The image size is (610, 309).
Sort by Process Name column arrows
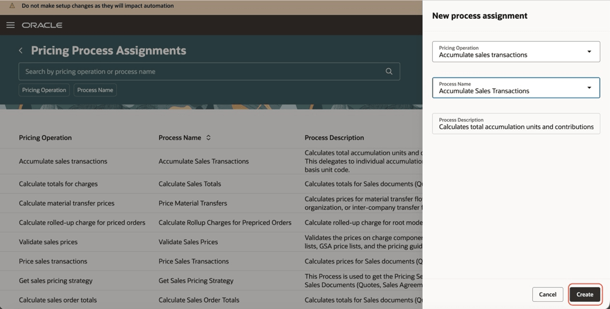tap(208, 138)
